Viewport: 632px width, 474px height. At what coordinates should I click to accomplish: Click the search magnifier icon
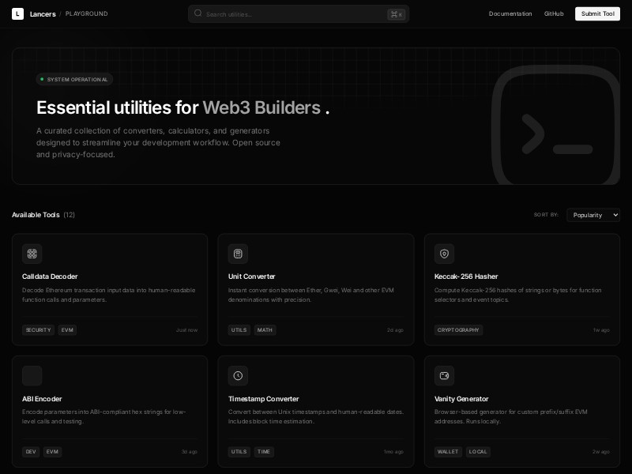(x=198, y=13)
